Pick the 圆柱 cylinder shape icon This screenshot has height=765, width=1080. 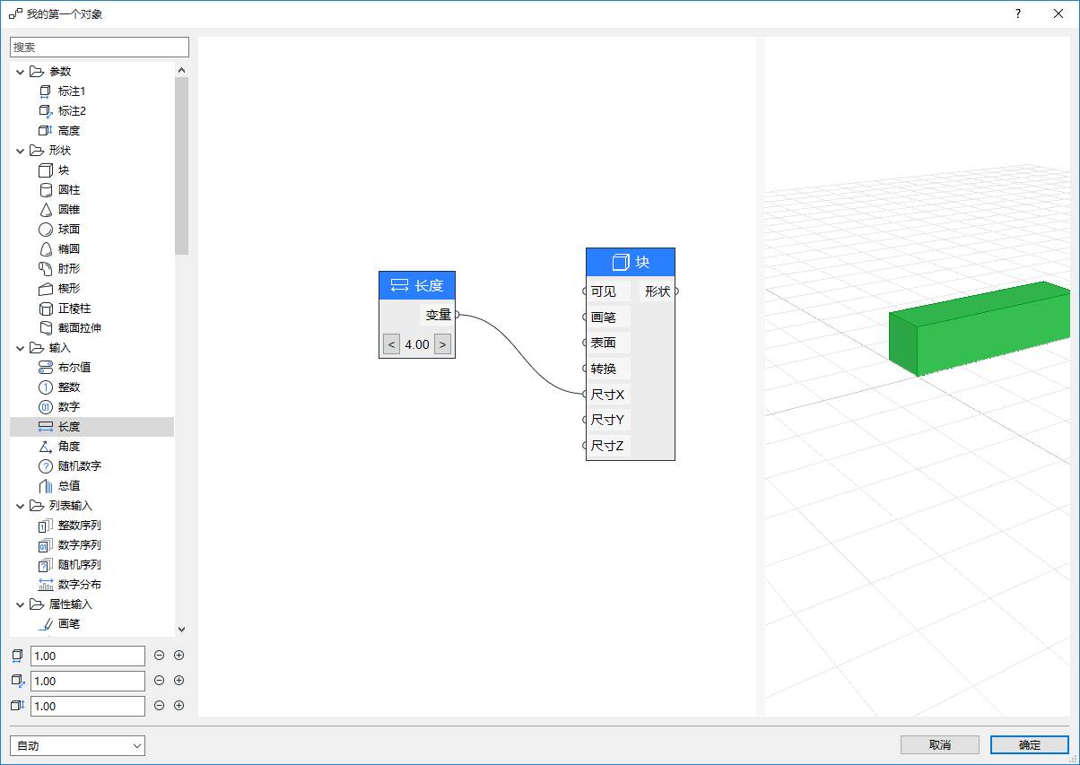coord(46,190)
